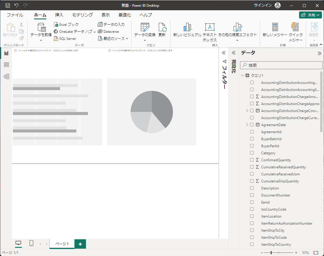Click サインイン to sign in
The width and height of the screenshot is (324, 256).
tap(263, 5)
